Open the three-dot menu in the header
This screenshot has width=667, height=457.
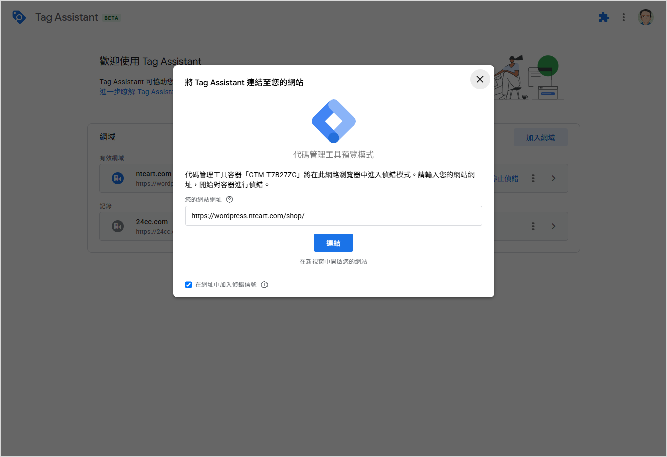click(x=624, y=17)
